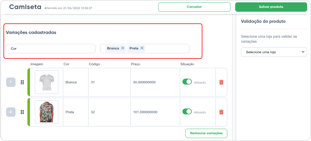Click the Cancelar button
Image resolution: width=311 pixels, height=141 pixels.
point(194,7)
